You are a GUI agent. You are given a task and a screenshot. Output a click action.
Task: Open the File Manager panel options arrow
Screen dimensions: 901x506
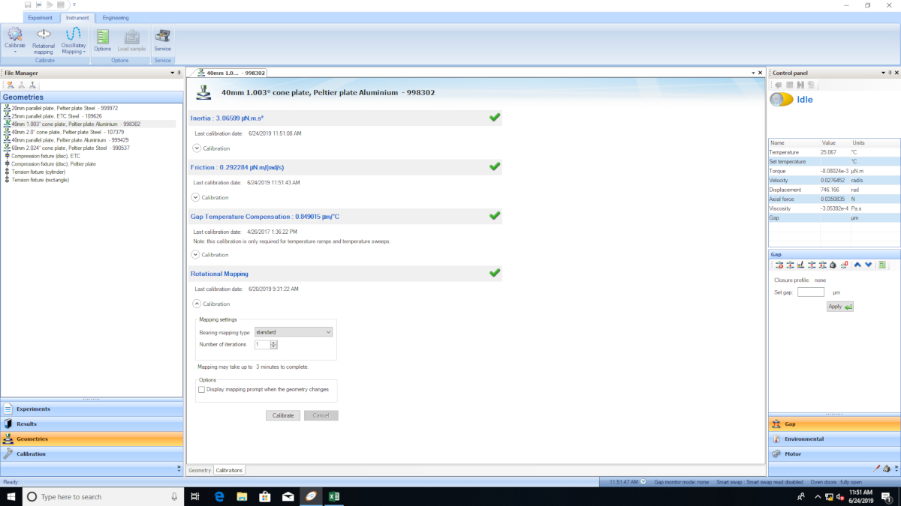(173, 73)
